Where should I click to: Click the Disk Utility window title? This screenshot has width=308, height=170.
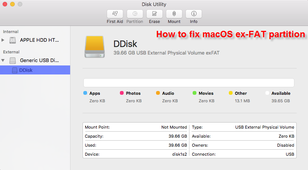154,4
